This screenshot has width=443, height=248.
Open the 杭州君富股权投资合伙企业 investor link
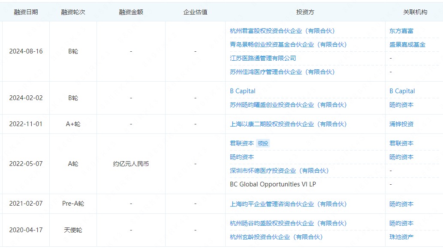(x=282, y=31)
